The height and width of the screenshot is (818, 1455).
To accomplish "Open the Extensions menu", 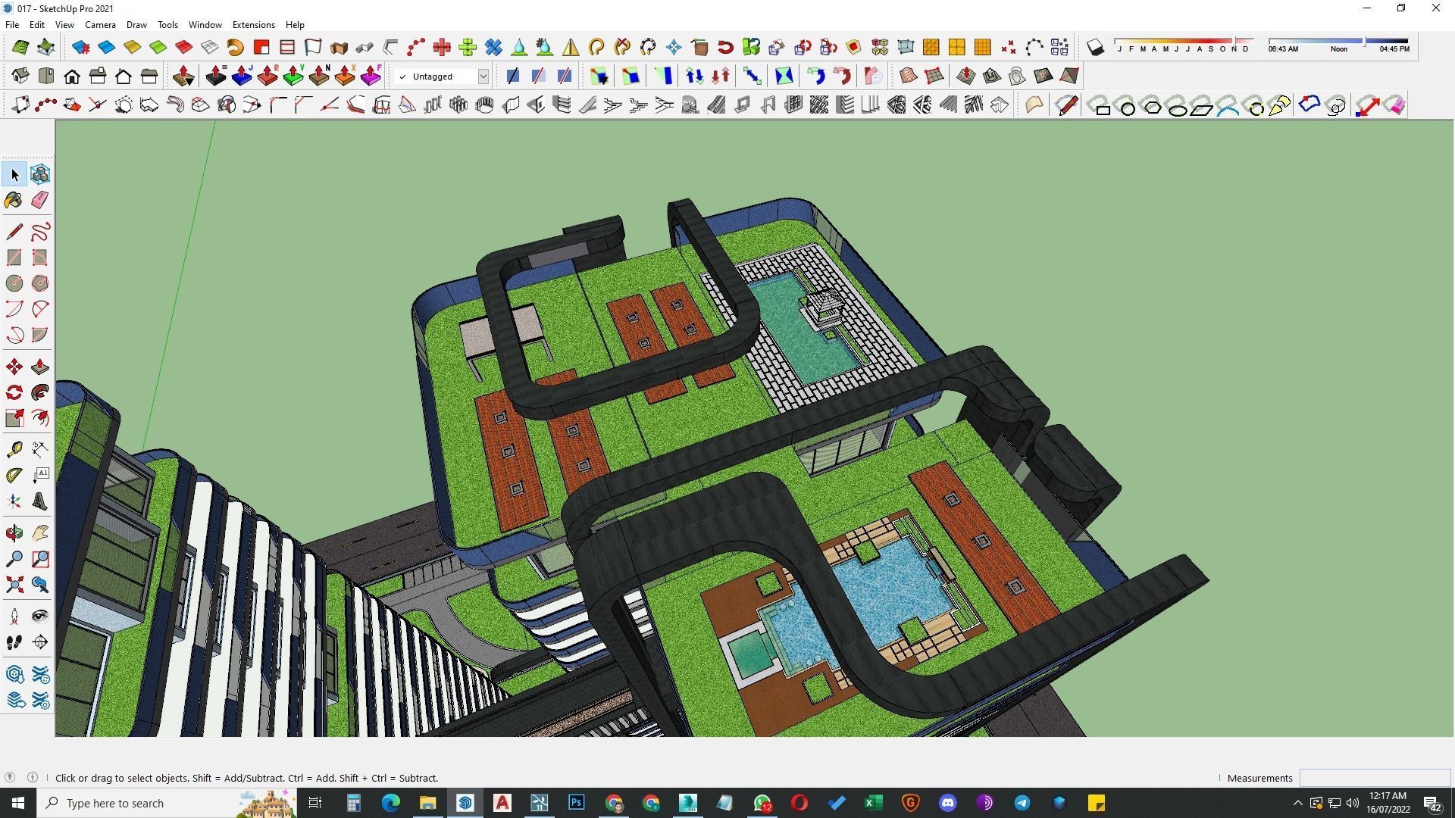I will [253, 25].
